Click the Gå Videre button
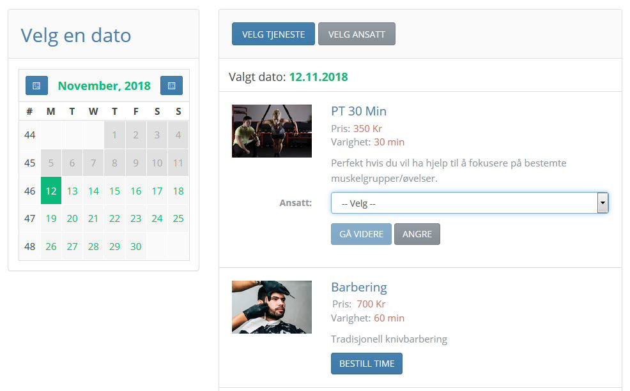This screenshot has height=391, width=630. tap(361, 234)
